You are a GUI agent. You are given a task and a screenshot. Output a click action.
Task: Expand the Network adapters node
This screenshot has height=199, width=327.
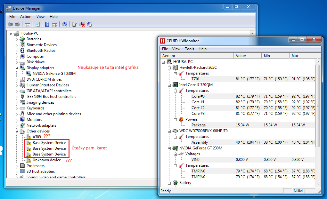pyautogui.click(x=17, y=125)
